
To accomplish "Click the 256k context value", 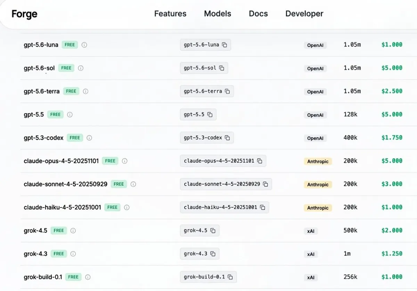I will point(350,277).
